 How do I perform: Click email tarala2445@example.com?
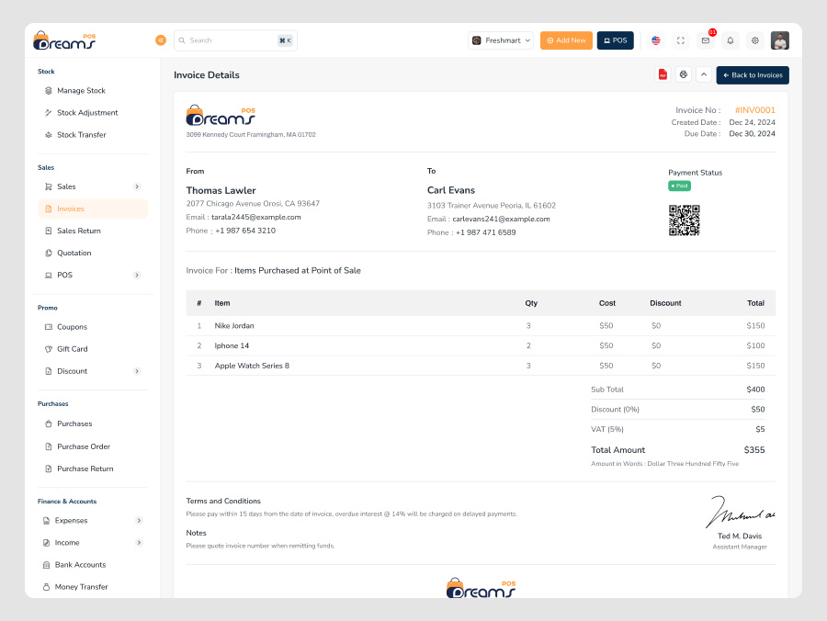click(256, 217)
